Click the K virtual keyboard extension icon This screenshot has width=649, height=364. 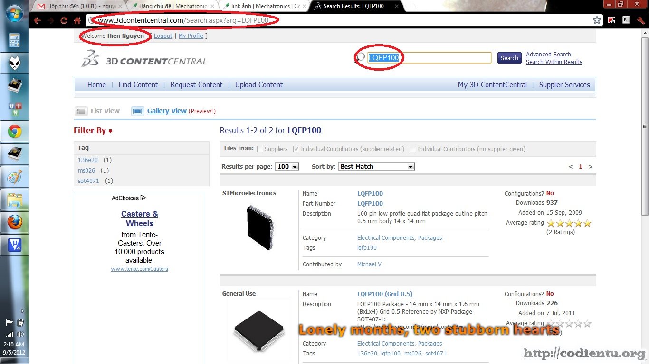(626, 20)
